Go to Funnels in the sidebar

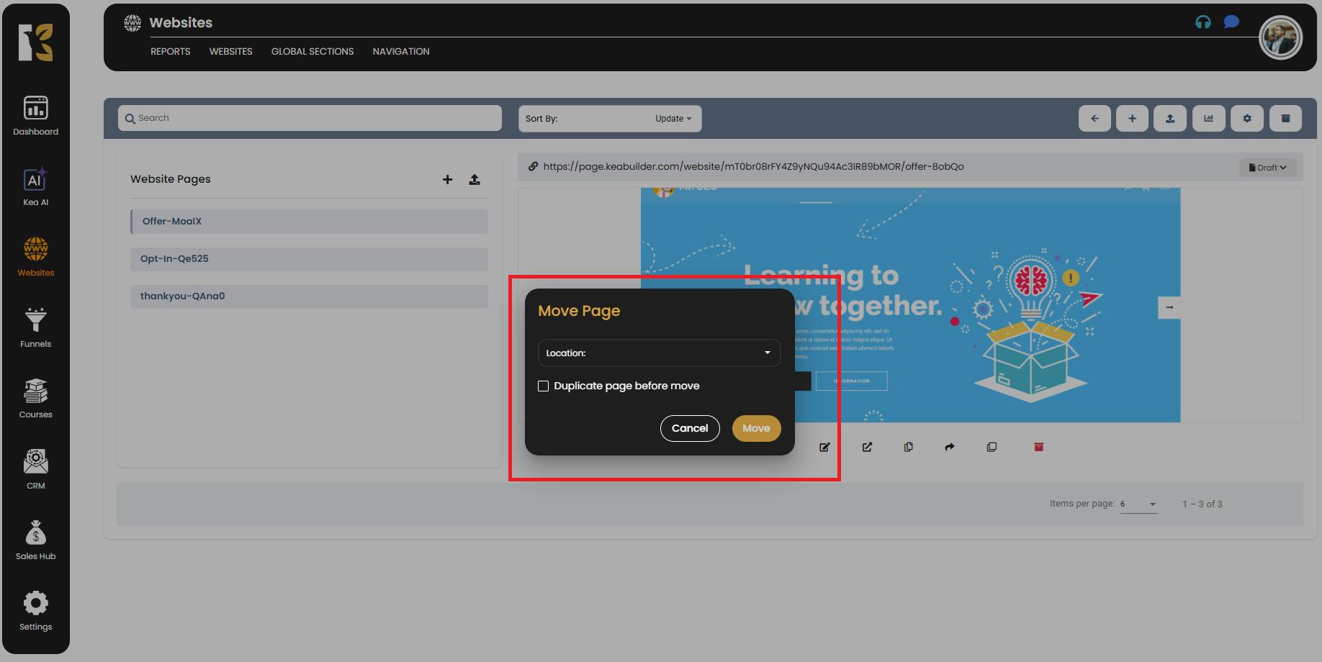[35, 327]
